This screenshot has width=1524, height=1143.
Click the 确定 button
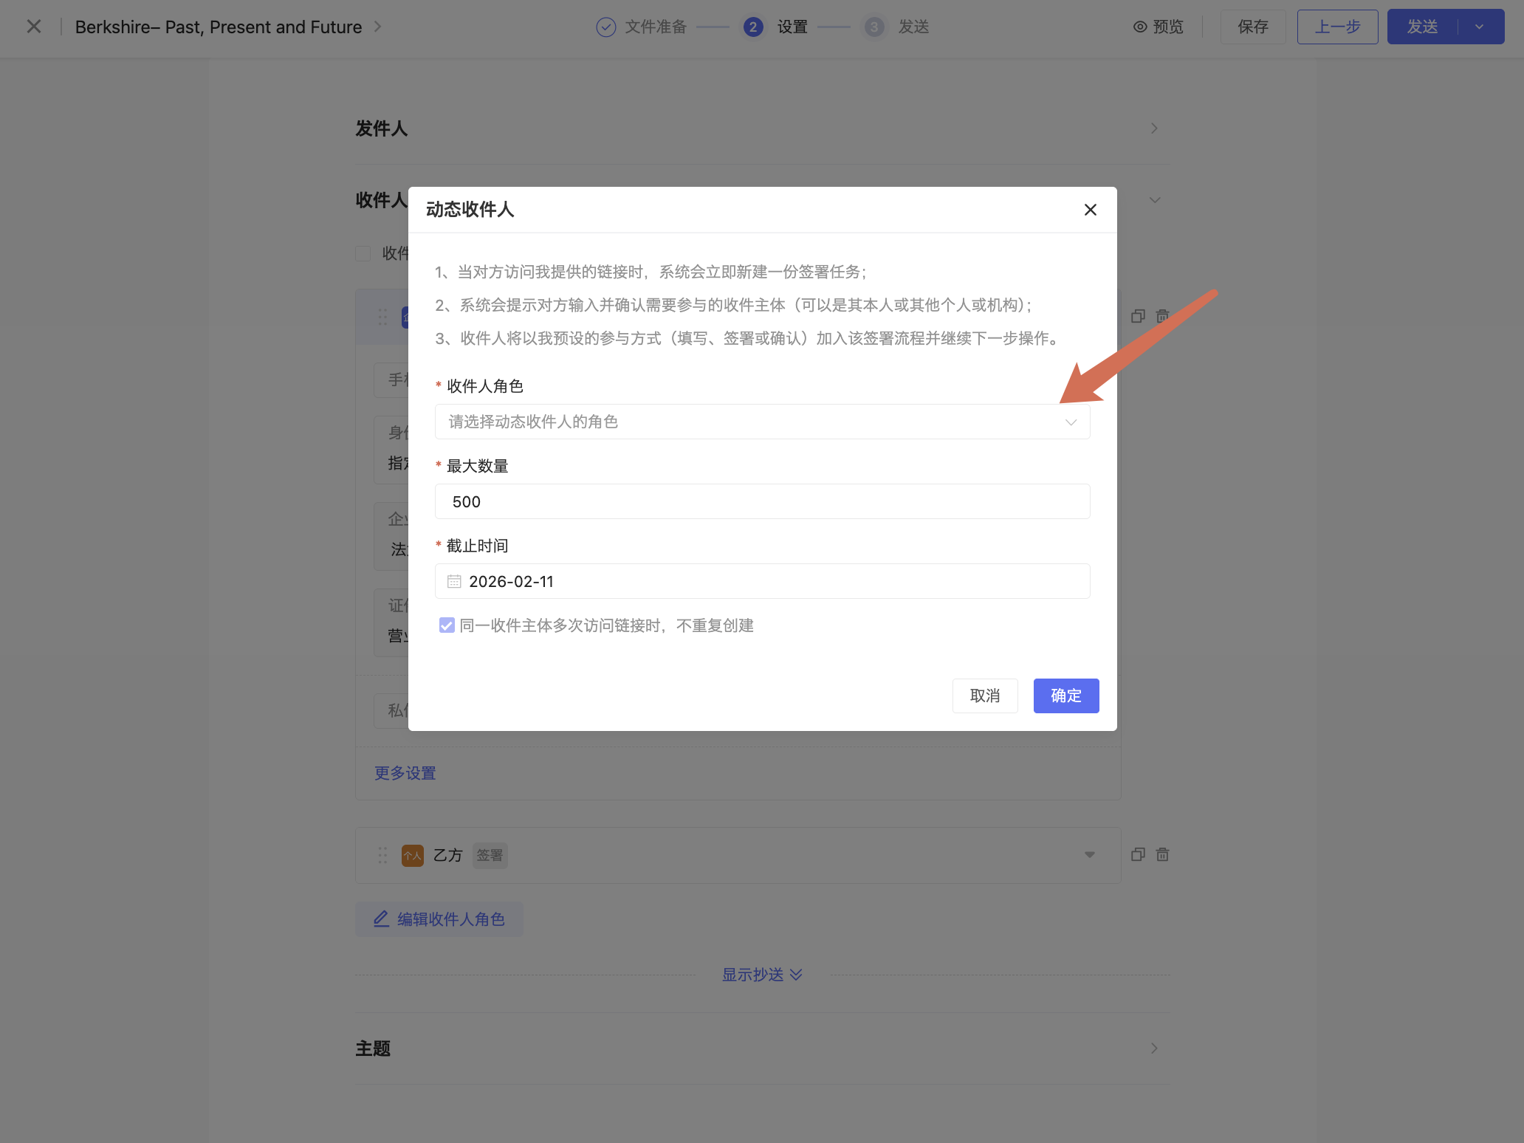1065,696
